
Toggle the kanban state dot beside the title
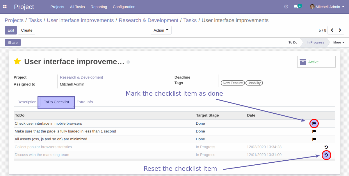(128, 62)
